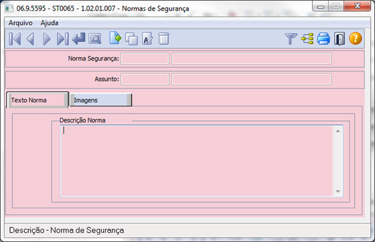Click the window icon in the title bar

(x=9, y=9)
